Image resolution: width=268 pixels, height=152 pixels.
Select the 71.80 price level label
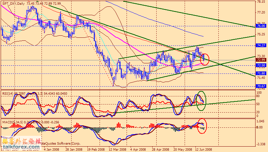pyautogui.click(x=261, y=73)
